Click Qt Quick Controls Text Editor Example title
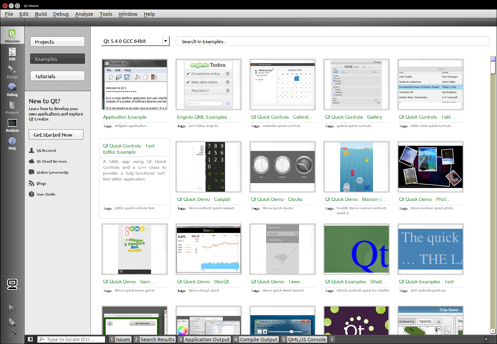 pyautogui.click(x=128, y=149)
